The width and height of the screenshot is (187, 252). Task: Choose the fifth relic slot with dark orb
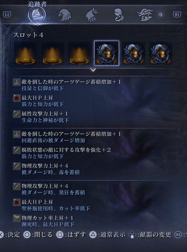[134, 53]
